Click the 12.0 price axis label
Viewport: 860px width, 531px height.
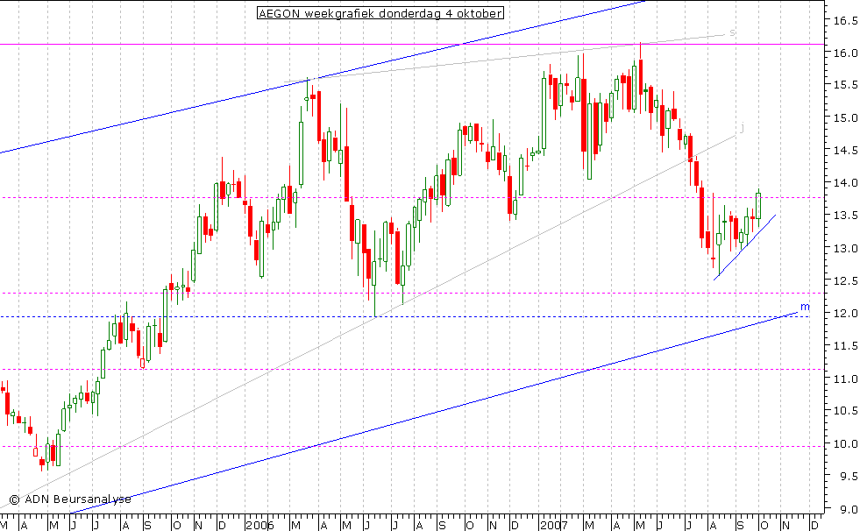pos(845,314)
